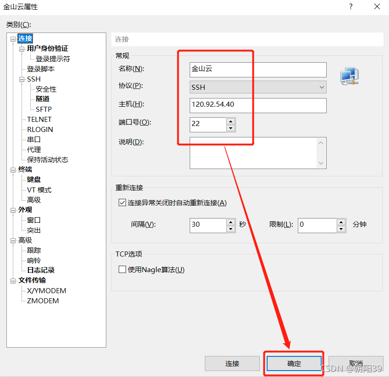Click the 说明 description text area

[x=258, y=153]
